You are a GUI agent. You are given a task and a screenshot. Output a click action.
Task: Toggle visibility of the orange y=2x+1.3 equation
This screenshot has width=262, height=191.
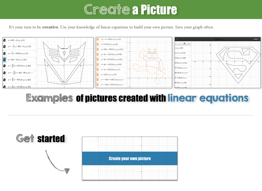[98, 64]
